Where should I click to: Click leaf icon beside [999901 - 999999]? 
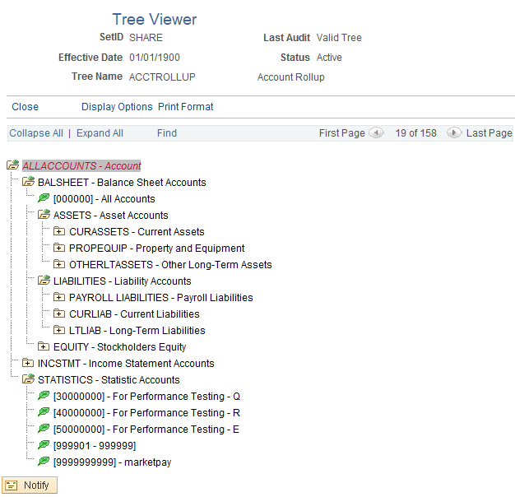coord(44,445)
